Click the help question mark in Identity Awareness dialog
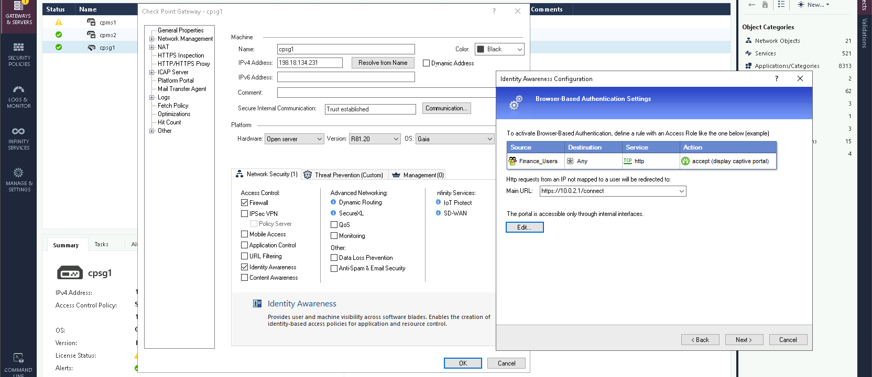Screen dimensions: 872x377 point(776,79)
